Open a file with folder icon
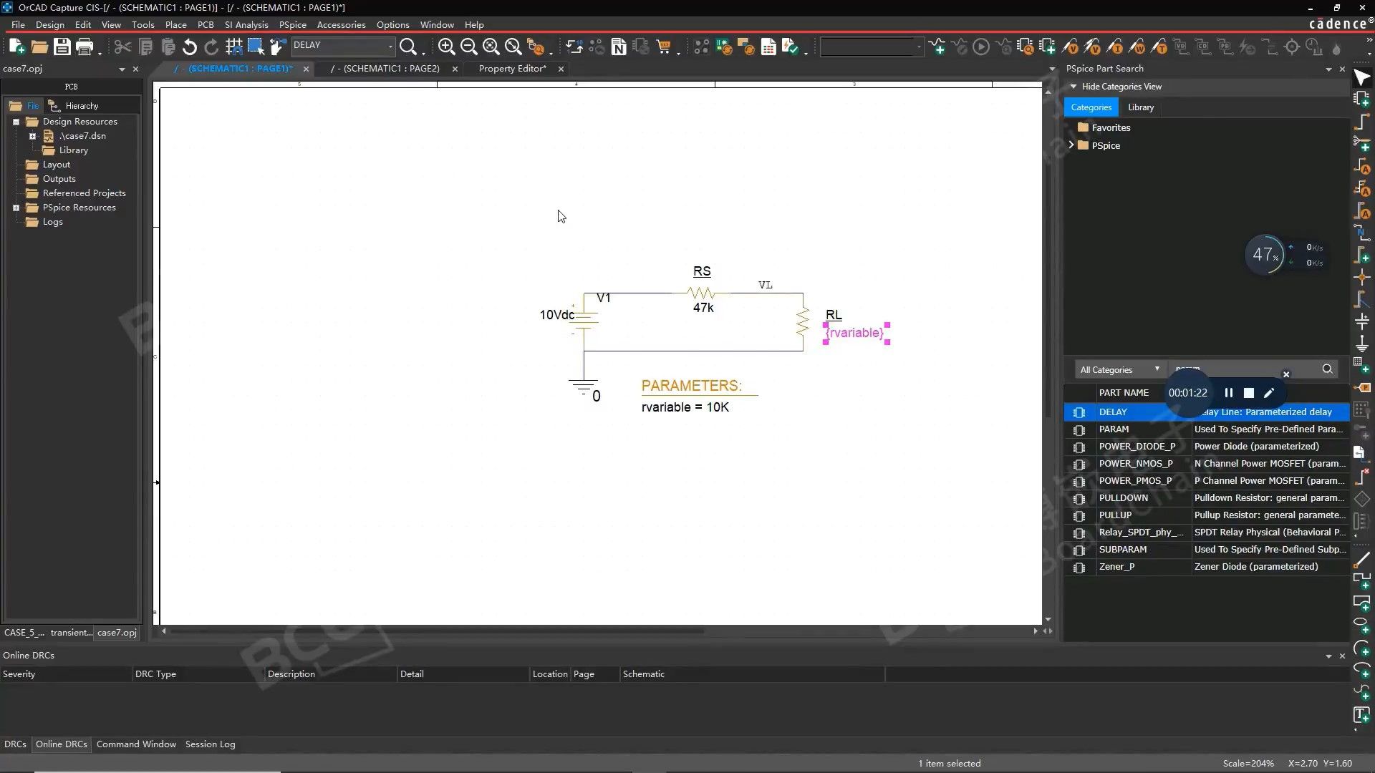Image resolution: width=1375 pixels, height=773 pixels. 39,47
